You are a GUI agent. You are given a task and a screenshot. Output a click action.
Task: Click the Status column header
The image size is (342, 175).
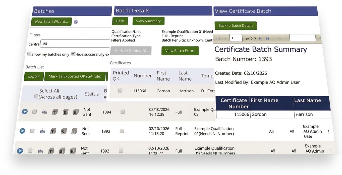(92, 94)
